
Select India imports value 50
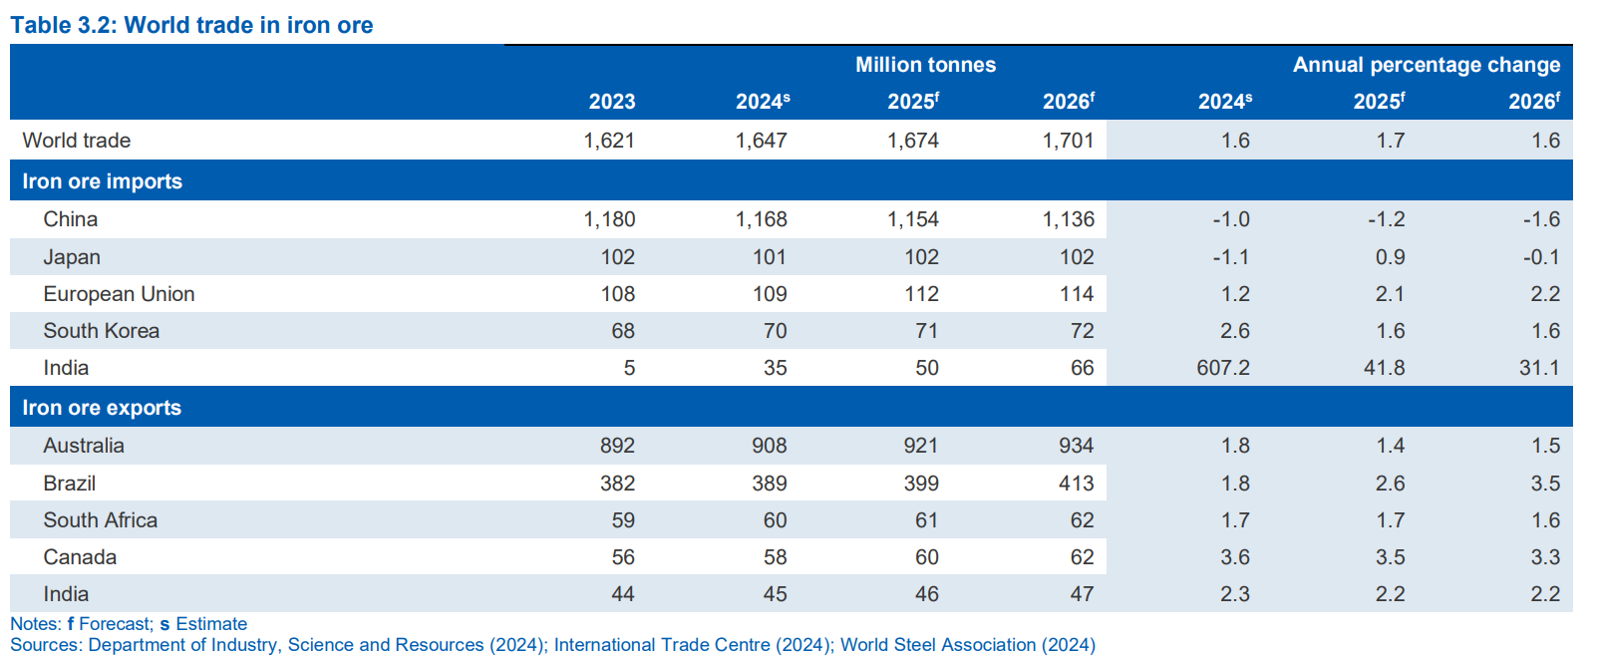[x=927, y=368]
